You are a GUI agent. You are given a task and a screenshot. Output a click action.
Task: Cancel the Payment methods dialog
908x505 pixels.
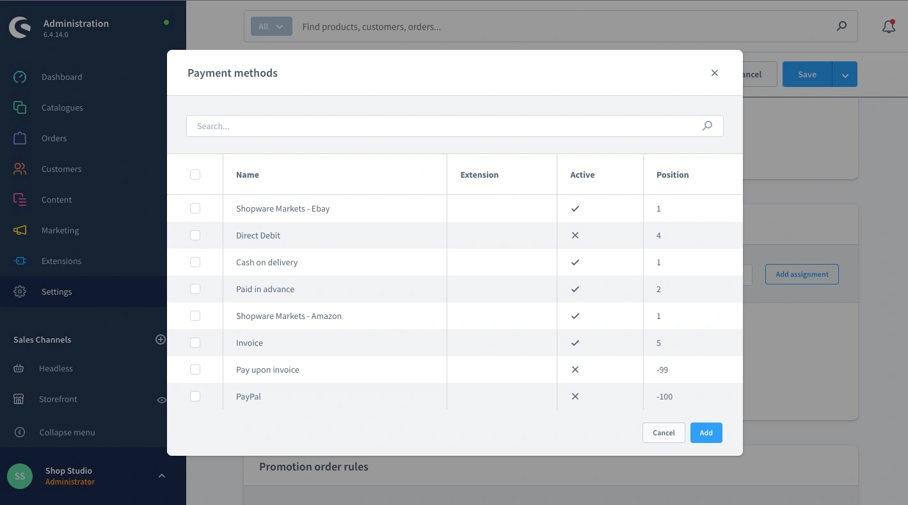[664, 433]
